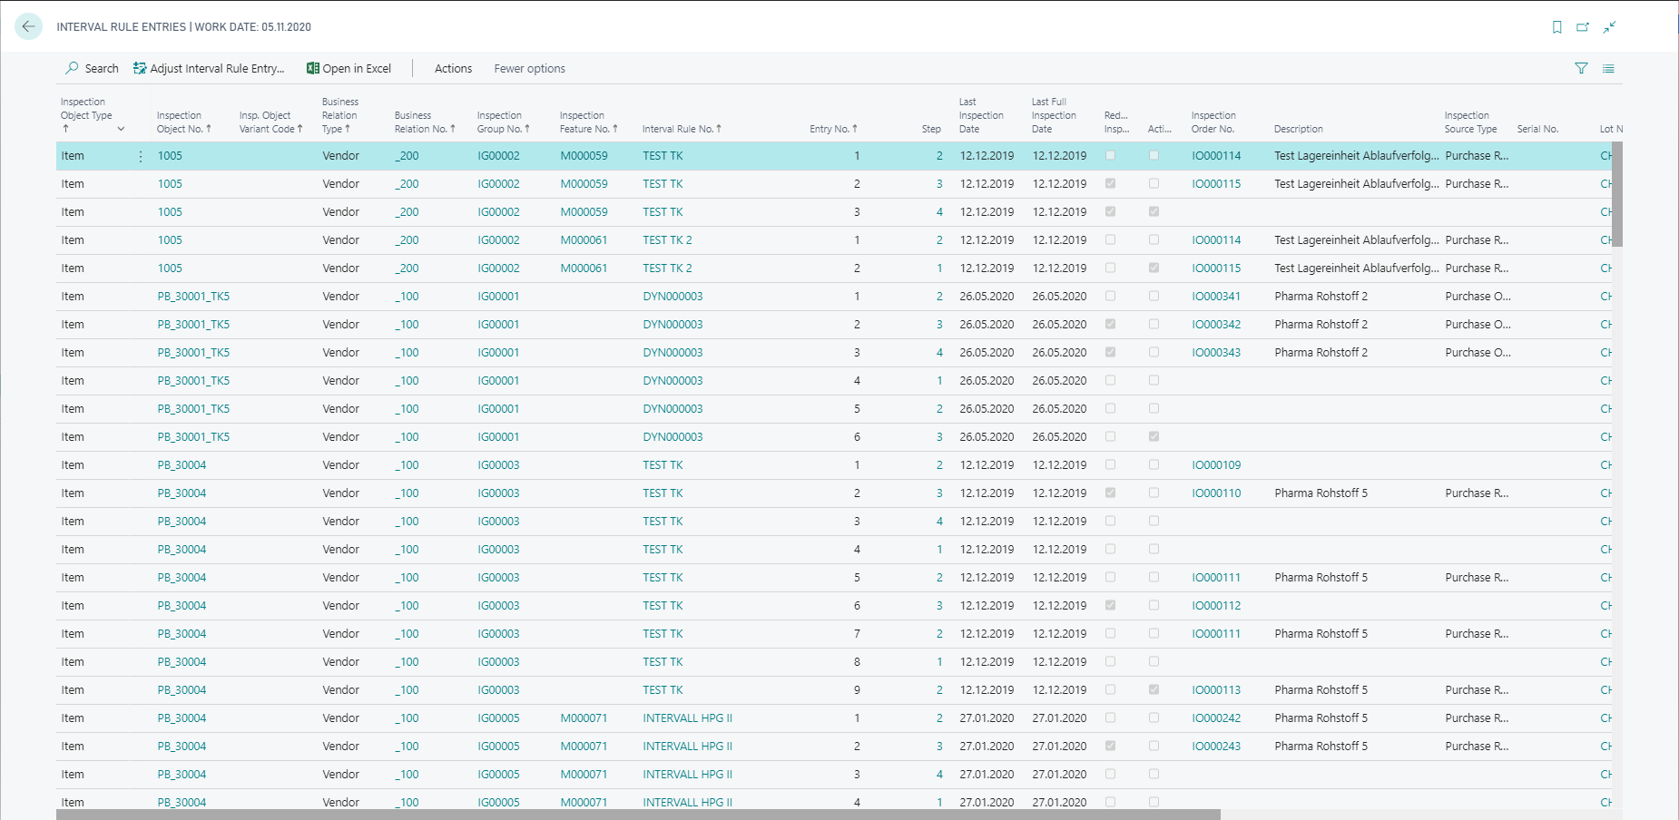Viewport: 1679px width, 820px height.
Task: Sort by Interval Rule No. column header
Action: [682, 129]
